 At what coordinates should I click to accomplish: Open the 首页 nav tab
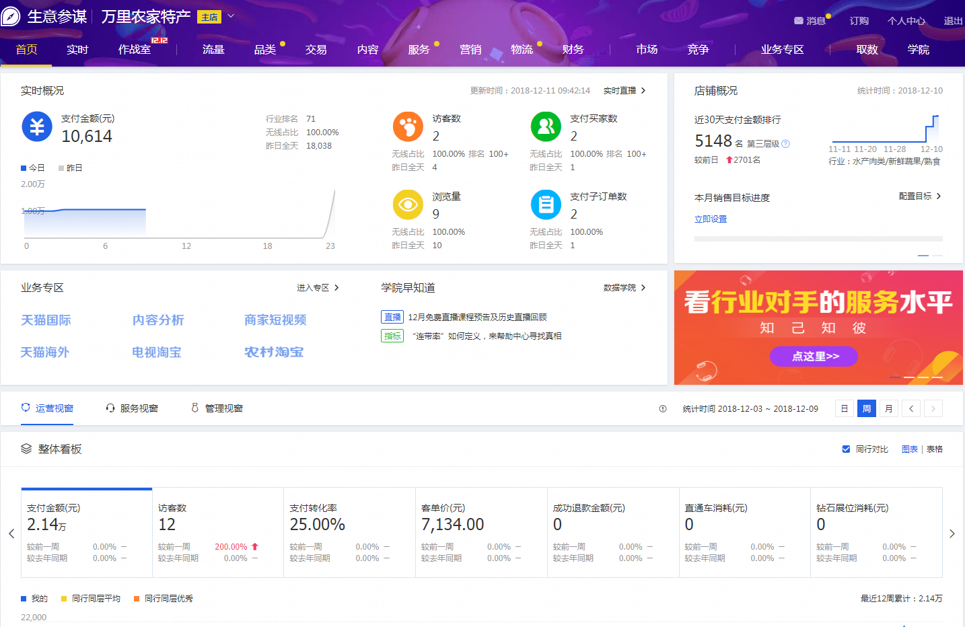[26, 49]
